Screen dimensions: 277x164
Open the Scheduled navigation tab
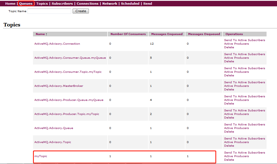point(130,4)
